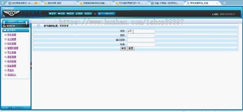
Task: Open the 专业管理 link
Action: pos(12,39)
